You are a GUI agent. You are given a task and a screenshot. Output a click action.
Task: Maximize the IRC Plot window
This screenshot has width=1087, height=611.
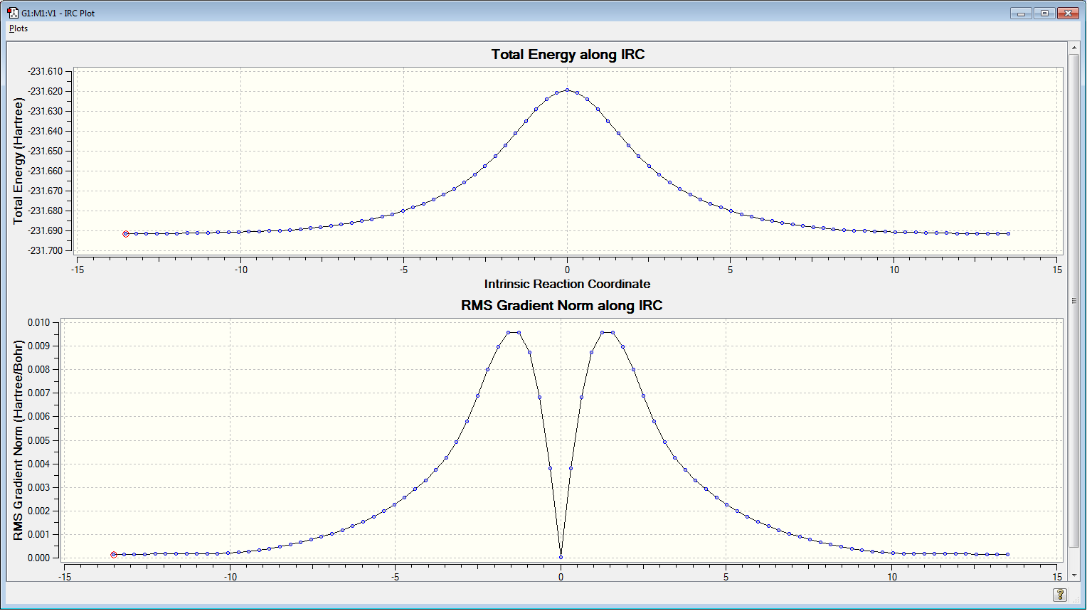(1044, 13)
